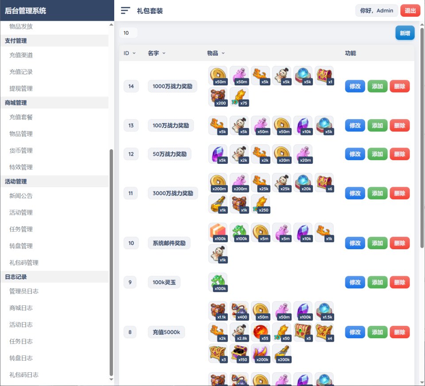Click the 新增 button
This screenshot has width=425, height=386.
click(x=405, y=33)
